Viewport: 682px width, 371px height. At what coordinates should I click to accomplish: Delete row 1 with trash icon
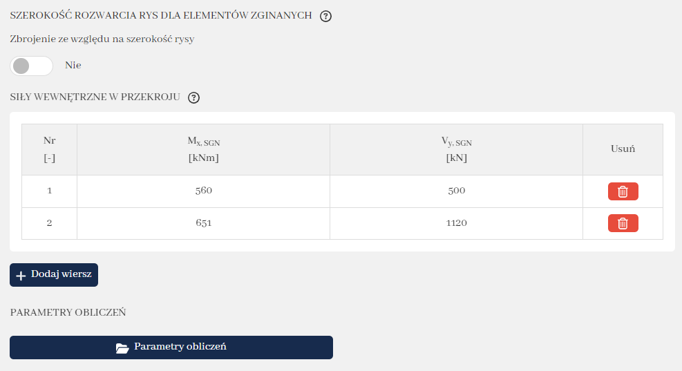click(x=623, y=191)
